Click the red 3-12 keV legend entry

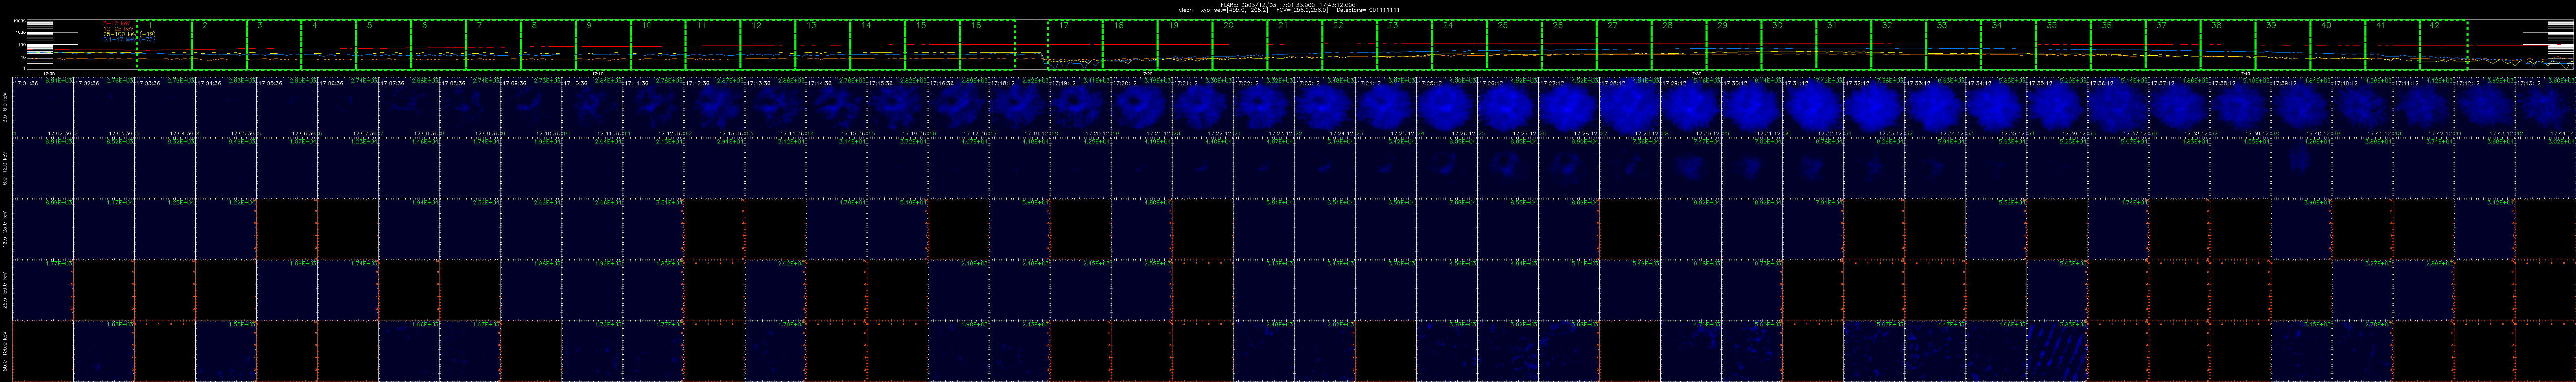click(x=117, y=23)
